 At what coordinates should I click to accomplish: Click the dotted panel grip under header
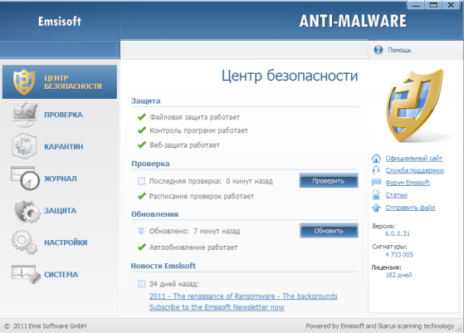(116, 50)
